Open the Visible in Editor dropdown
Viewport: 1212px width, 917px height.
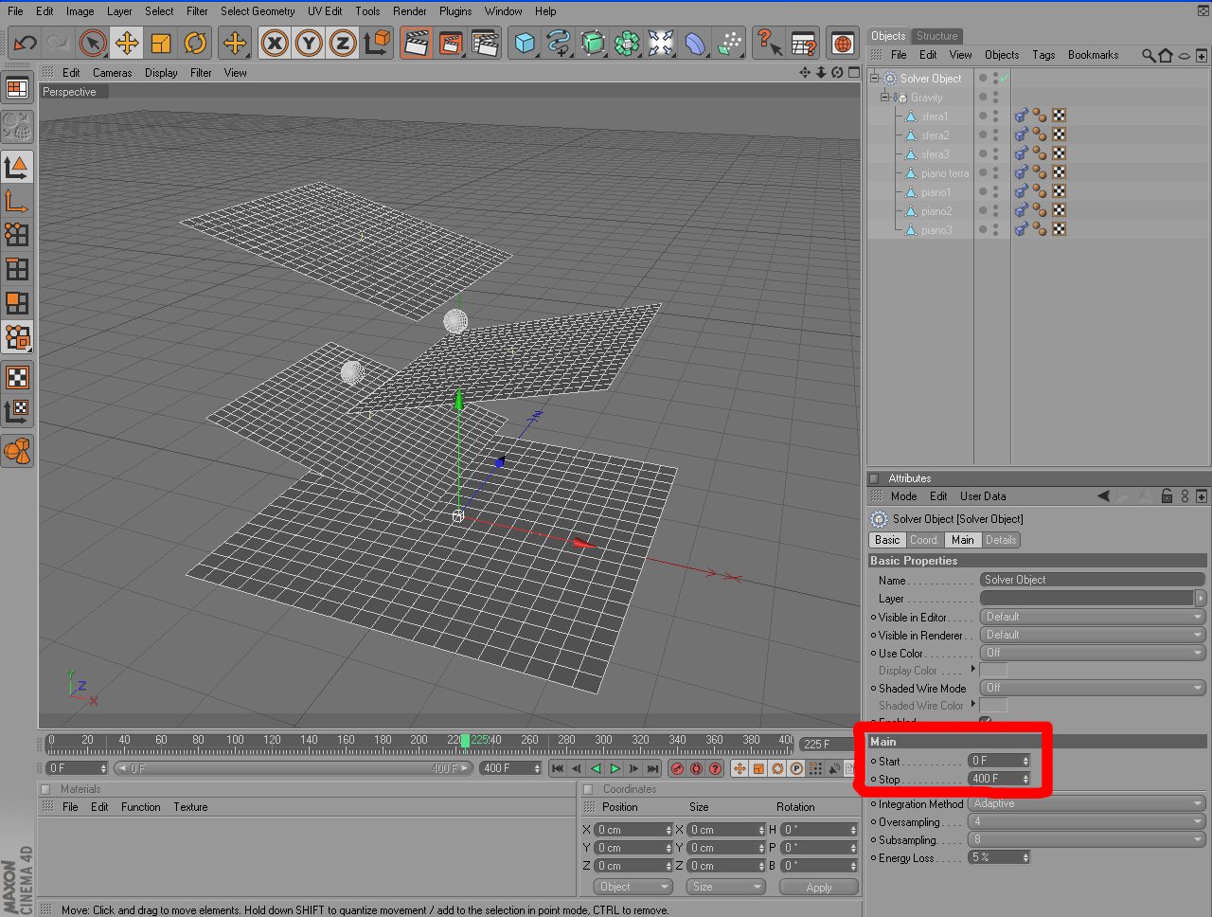coord(1093,617)
